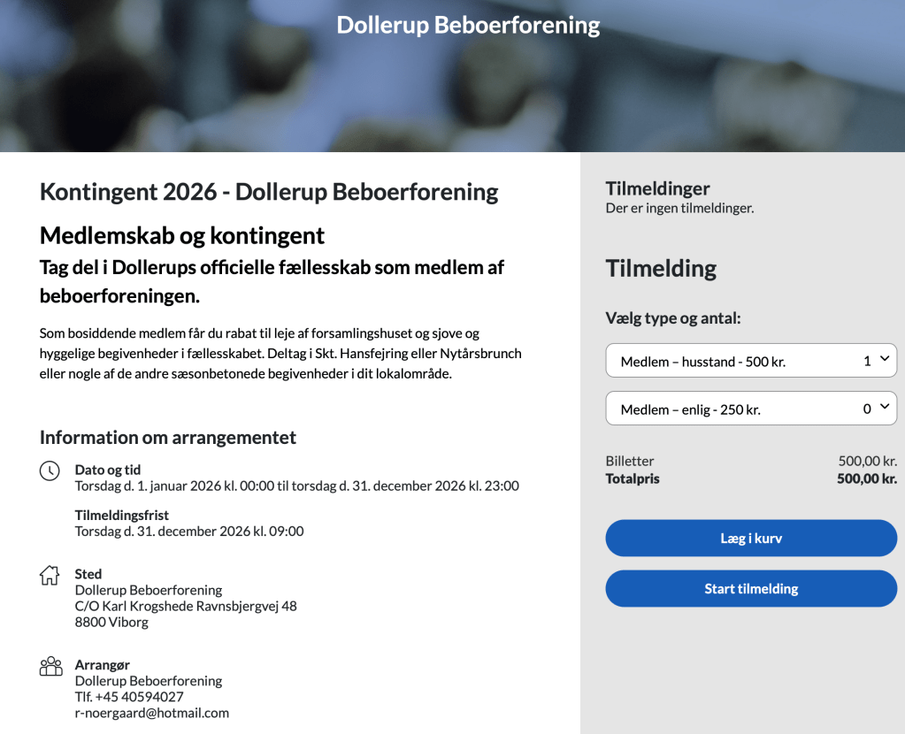Screen dimensions: 905x734
Task: Click the Totalpris amount 500,00 kr.
Action: coord(866,479)
